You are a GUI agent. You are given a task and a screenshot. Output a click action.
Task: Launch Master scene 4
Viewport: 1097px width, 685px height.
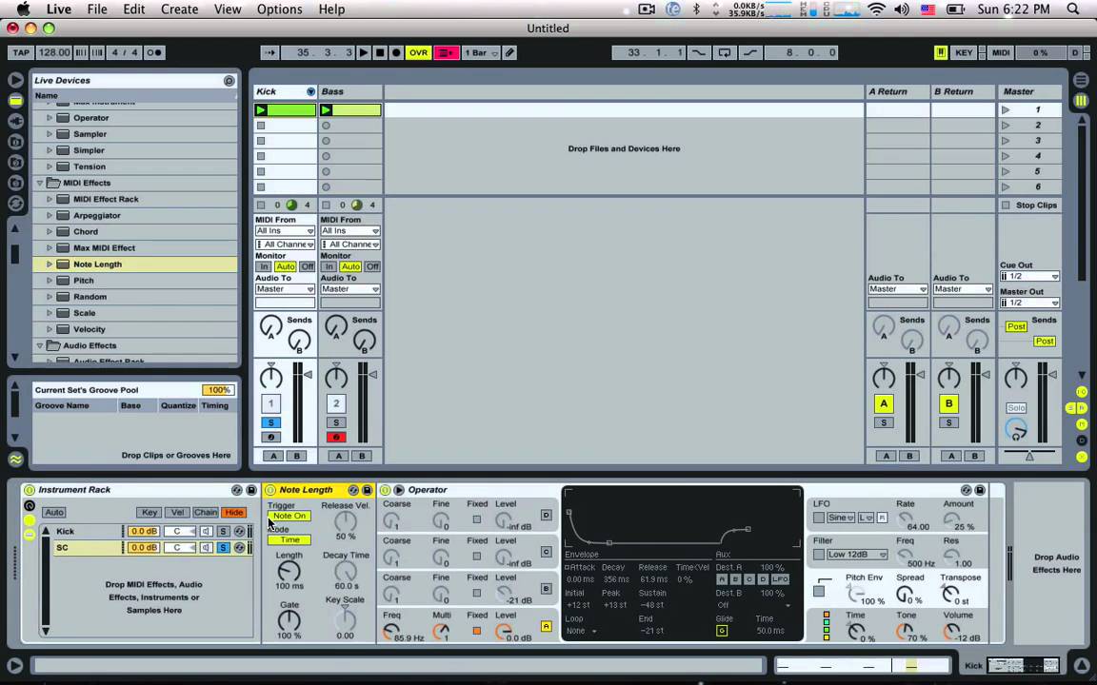click(1006, 156)
